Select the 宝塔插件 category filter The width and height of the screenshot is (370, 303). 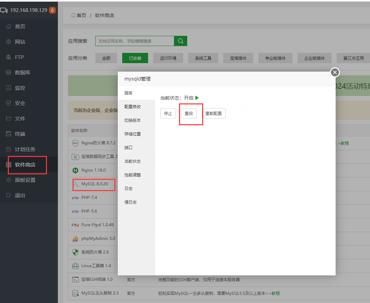(x=238, y=58)
